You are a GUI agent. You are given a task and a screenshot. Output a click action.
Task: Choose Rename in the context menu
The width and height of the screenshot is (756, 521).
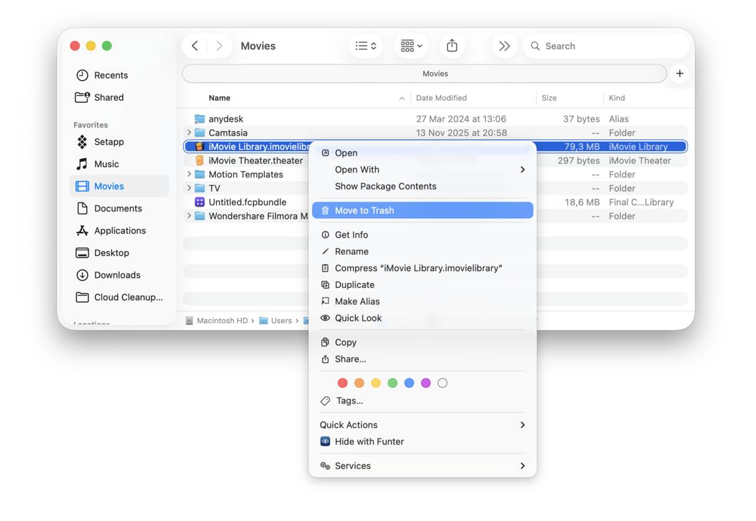point(423,252)
